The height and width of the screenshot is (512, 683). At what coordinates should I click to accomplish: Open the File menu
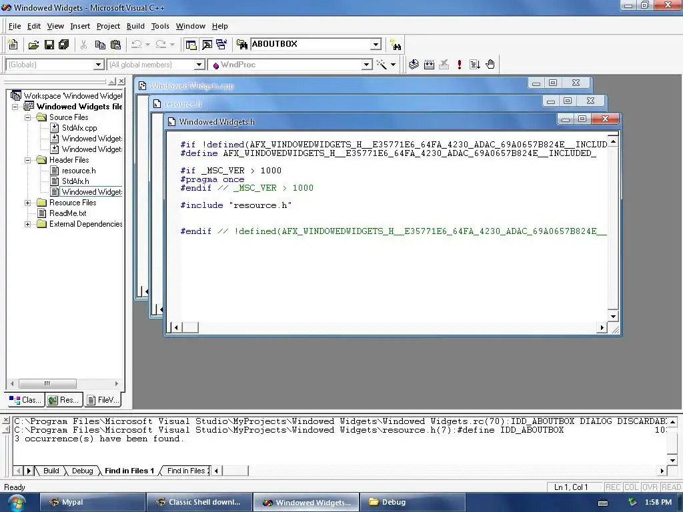[15, 26]
